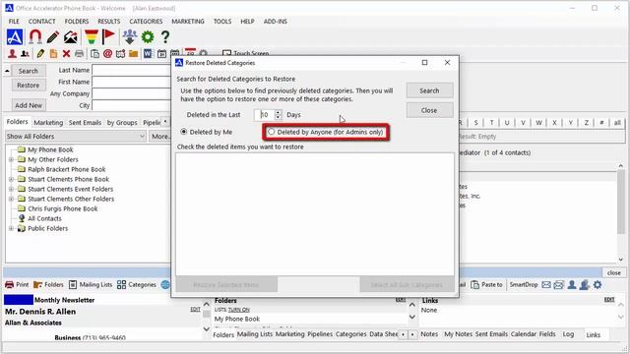Screen dimensions: 630x354
Task: Click the Search button in the dialog
Action: (x=429, y=90)
